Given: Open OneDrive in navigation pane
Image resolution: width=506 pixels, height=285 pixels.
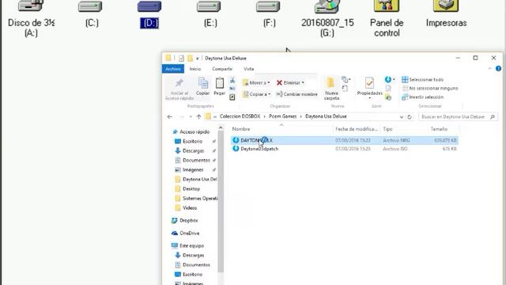Looking at the screenshot, I should pyautogui.click(x=189, y=233).
